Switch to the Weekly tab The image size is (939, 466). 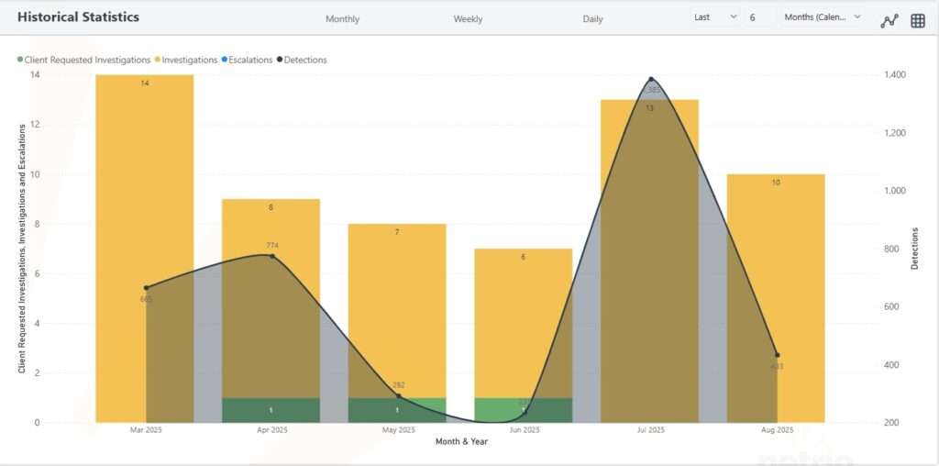(x=468, y=18)
